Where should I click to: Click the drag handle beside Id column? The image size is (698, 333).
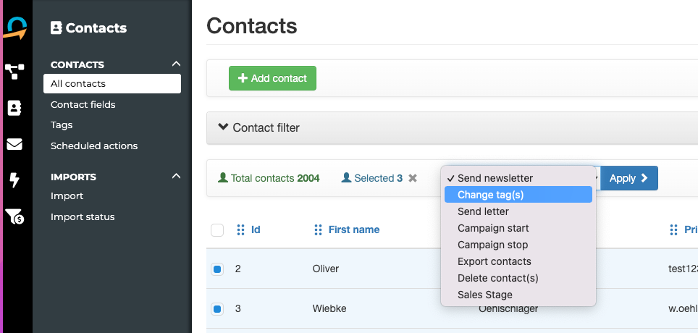click(x=241, y=229)
